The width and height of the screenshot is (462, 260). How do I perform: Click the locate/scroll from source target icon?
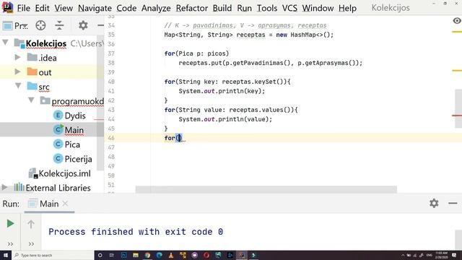(40, 26)
